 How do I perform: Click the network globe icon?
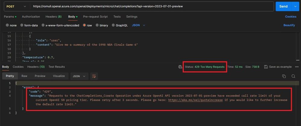180,67
